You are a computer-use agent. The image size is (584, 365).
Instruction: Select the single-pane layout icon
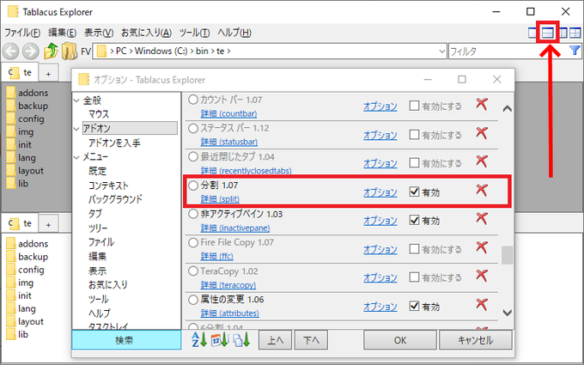pyautogui.click(x=532, y=33)
